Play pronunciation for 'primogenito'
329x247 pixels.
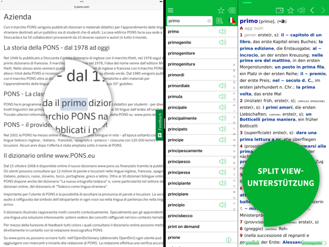(x=222, y=42)
